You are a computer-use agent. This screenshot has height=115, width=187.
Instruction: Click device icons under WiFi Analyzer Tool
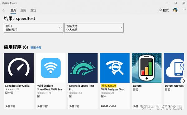click(x=104, y=96)
